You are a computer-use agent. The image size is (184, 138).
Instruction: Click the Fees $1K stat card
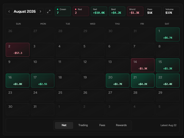153,11
